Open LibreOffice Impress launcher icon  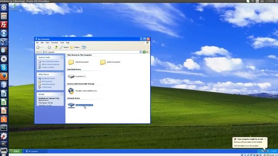click(x=4, y=111)
